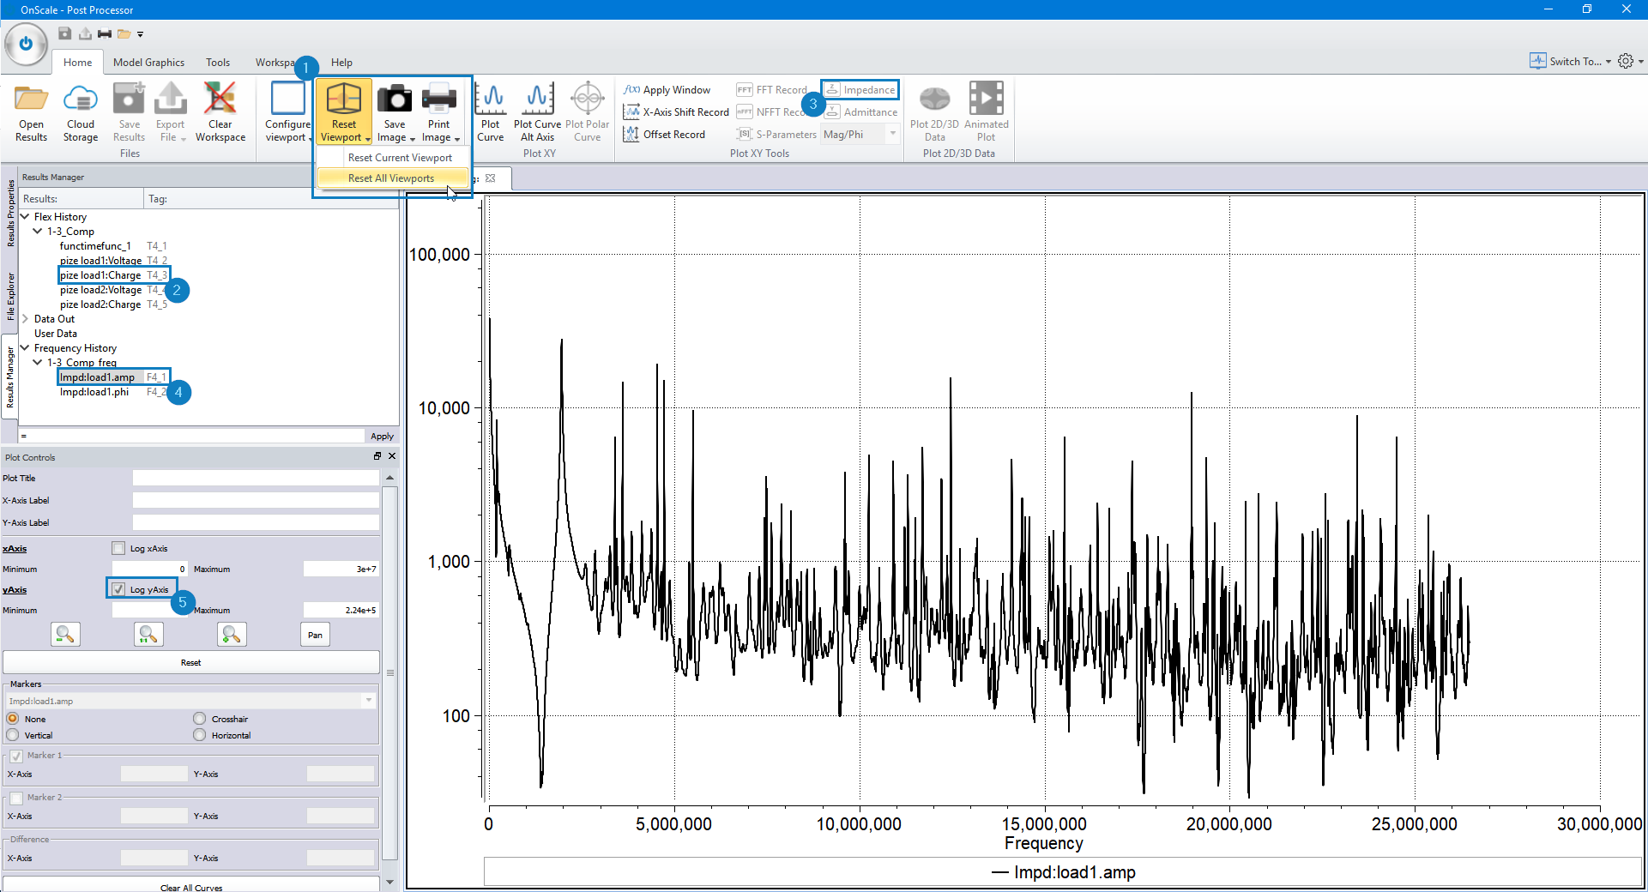
Task: Expand the Data Out tree node
Action: coord(25,319)
